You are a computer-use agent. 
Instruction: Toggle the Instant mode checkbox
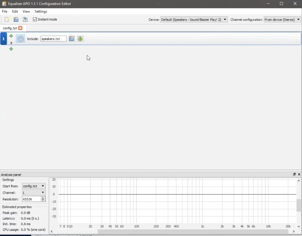coord(35,20)
